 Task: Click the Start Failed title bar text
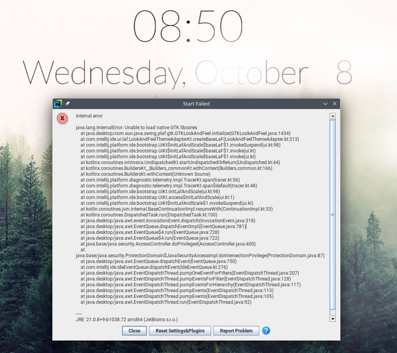pyautogui.click(x=196, y=104)
